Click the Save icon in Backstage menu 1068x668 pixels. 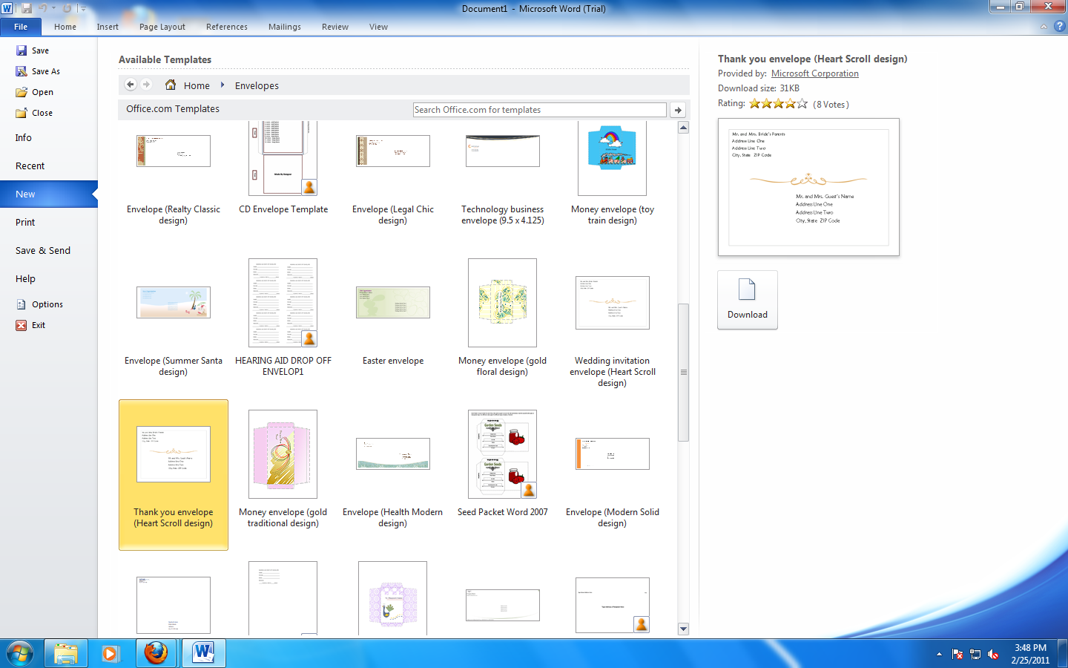22,50
